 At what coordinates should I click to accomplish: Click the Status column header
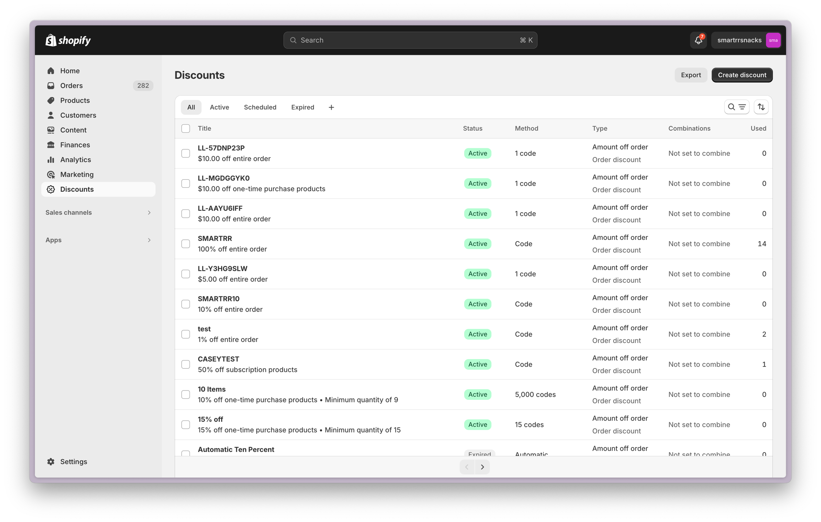[473, 128]
